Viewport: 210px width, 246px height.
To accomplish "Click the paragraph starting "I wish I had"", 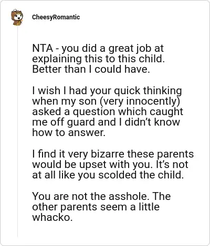I will click(x=108, y=111).
